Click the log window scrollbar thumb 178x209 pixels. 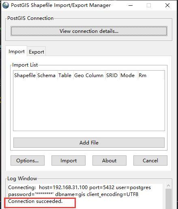tap(168, 199)
